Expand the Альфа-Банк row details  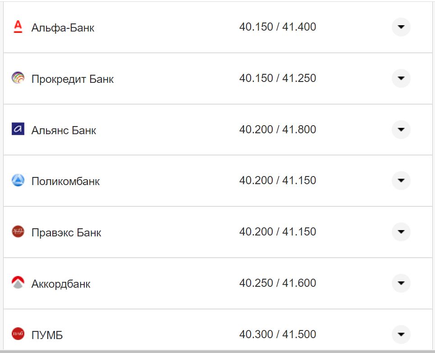point(401,27)
